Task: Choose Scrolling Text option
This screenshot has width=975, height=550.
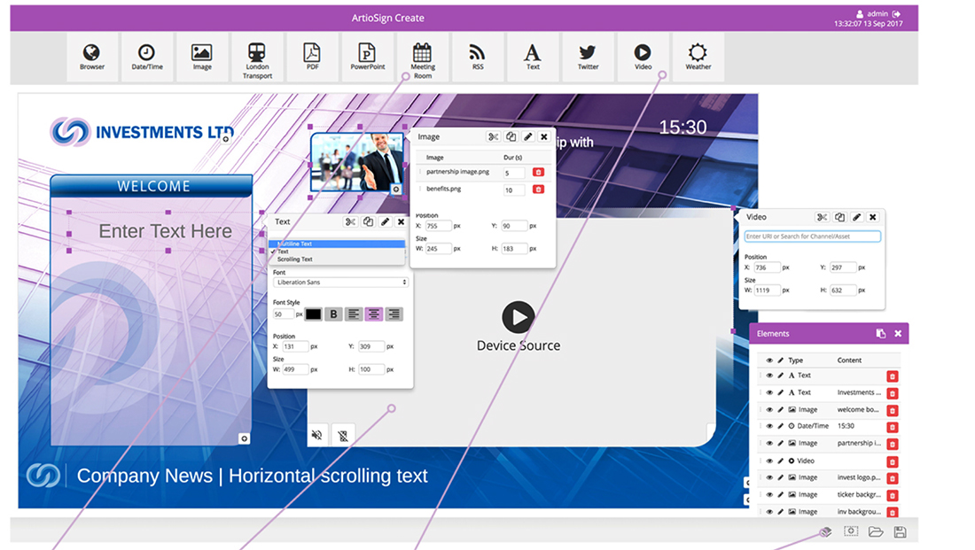Action: point(337,260)
